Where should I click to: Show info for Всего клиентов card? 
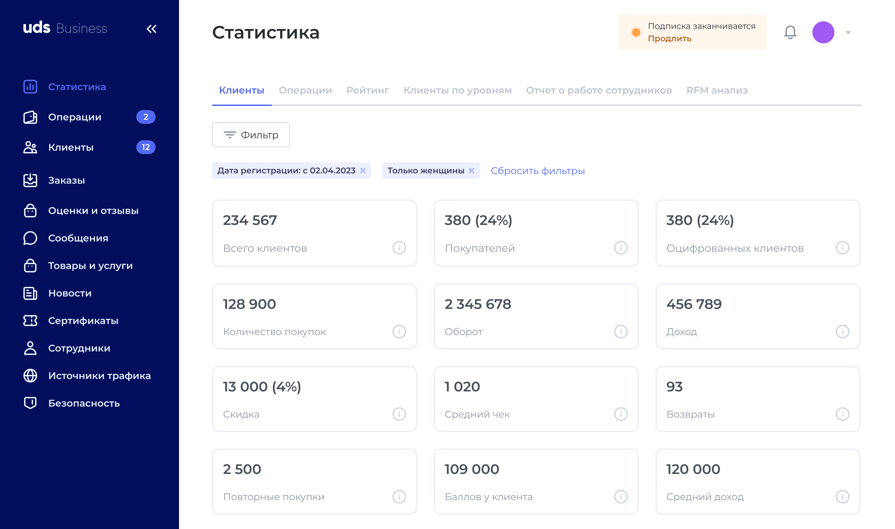click(x=399, y=248)
